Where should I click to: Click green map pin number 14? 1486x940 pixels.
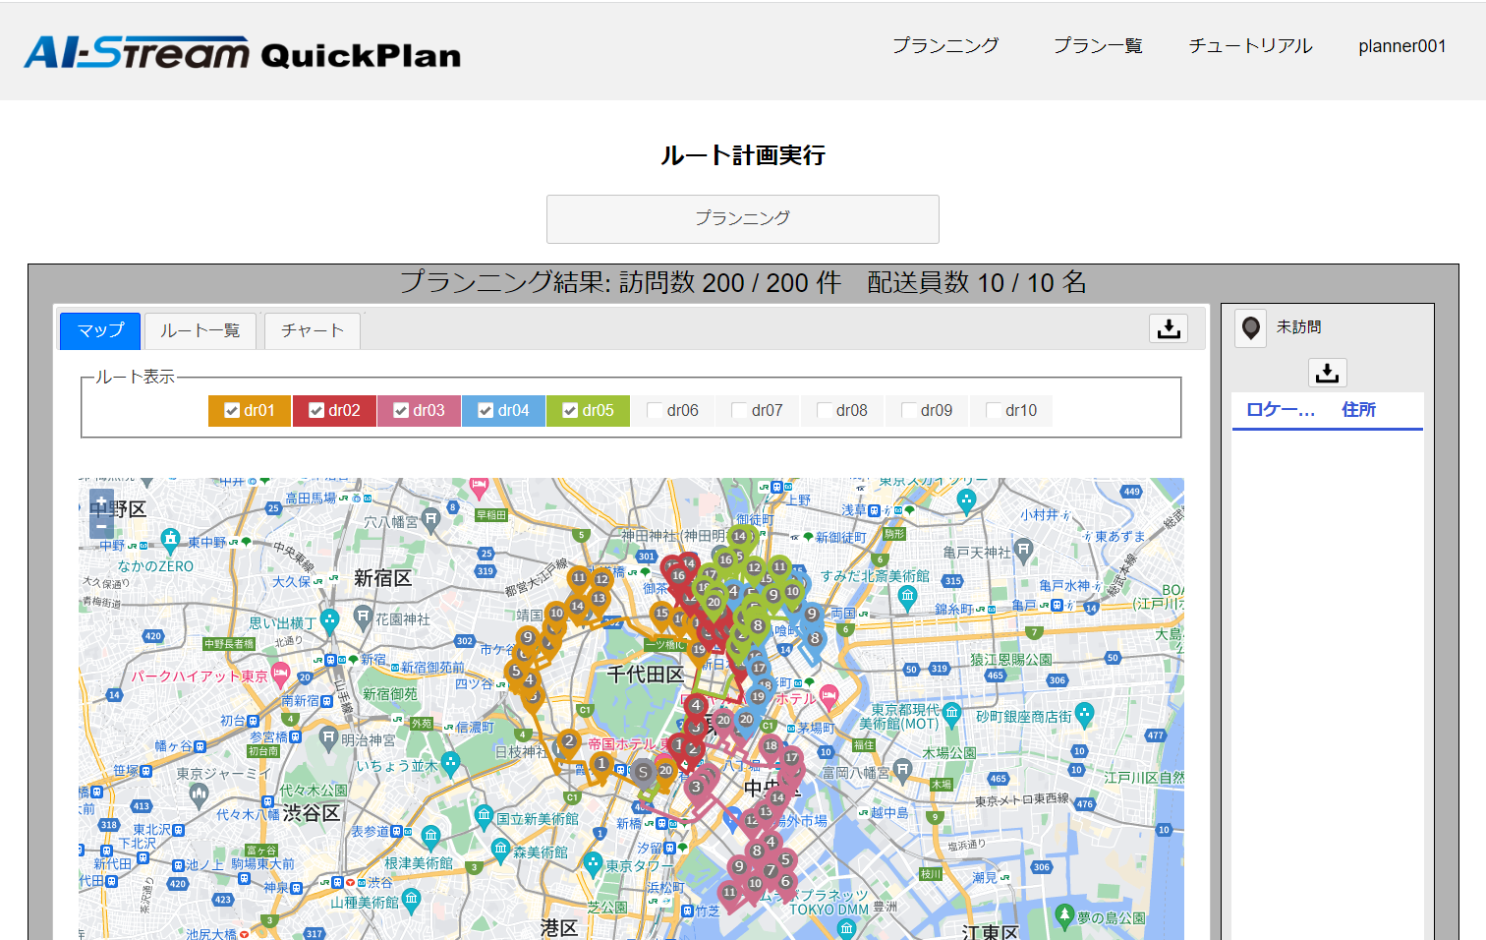coord(739,537)
